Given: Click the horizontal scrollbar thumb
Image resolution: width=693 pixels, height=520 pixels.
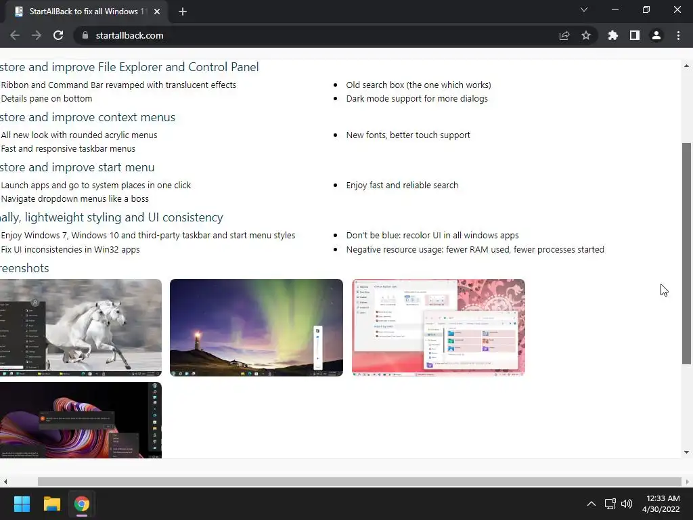Looking at the screenshot, I should click(x=359, y=481).
